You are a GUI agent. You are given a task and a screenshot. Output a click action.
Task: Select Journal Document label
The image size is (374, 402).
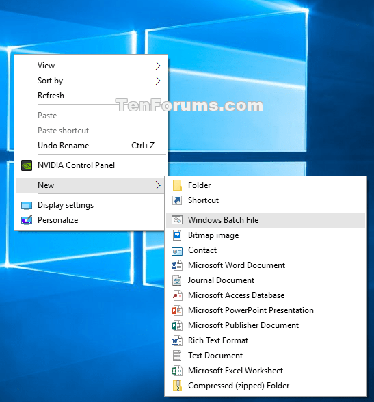coord(221,280)
